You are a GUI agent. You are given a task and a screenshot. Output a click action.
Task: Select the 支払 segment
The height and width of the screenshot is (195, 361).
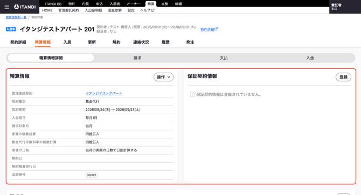coord(224,58)
